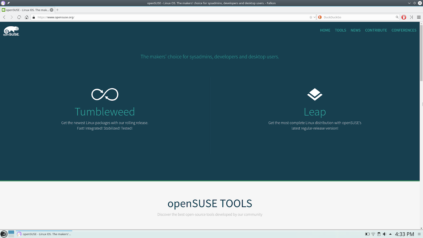Open the AdBlock red hand icon
Viewport: 423px width, 238px height.
click(404, 17)
